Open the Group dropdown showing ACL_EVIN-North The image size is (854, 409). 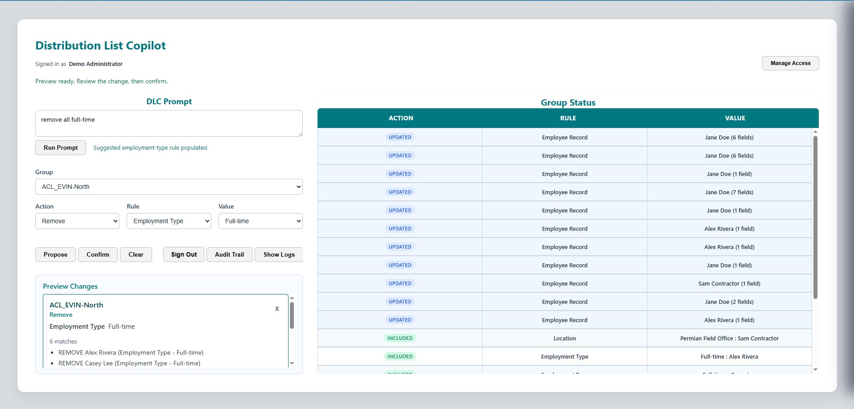[169, 186]
